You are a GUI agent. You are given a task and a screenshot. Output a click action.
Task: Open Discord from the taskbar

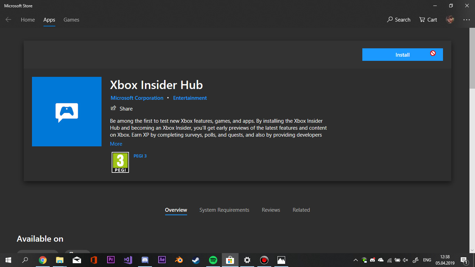point(145,260)
